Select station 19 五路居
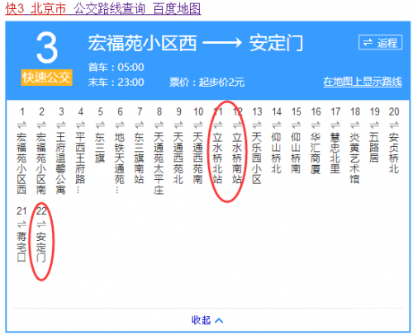 tap(374, 148)
